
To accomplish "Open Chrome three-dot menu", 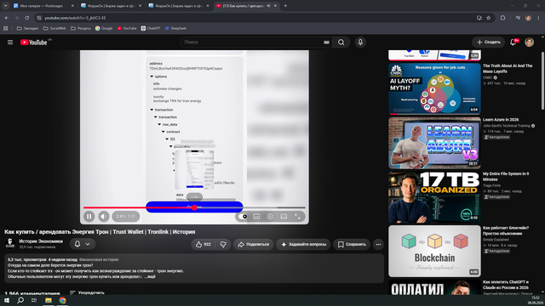I will (538, 18).
